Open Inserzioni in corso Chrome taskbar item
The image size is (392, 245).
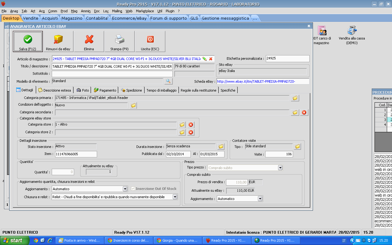tap(129, 240)
